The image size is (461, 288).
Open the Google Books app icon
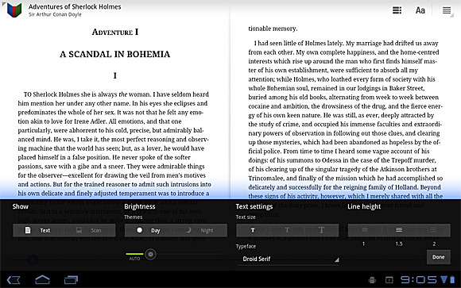coord(14,10)
